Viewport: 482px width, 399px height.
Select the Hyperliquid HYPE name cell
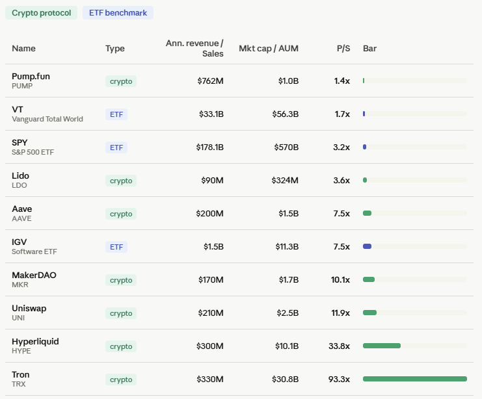point(35,346)
